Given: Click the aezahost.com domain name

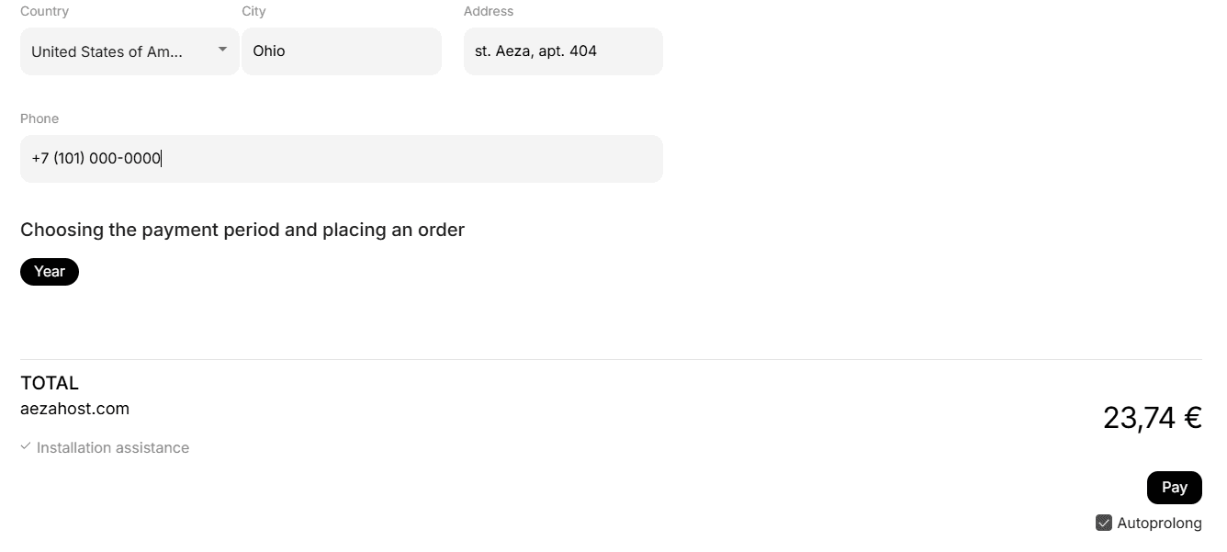Looking at the screenshot, I should click(x=74, y=409).
